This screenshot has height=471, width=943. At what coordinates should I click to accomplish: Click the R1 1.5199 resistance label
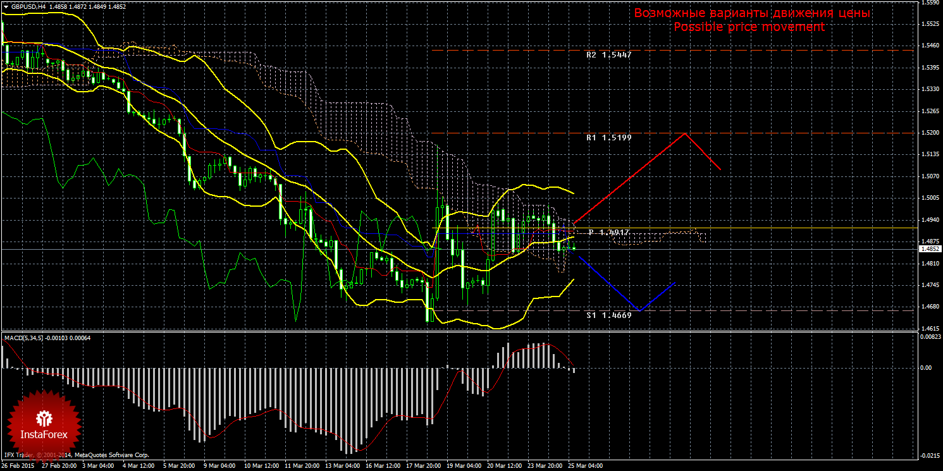[609, 137]
